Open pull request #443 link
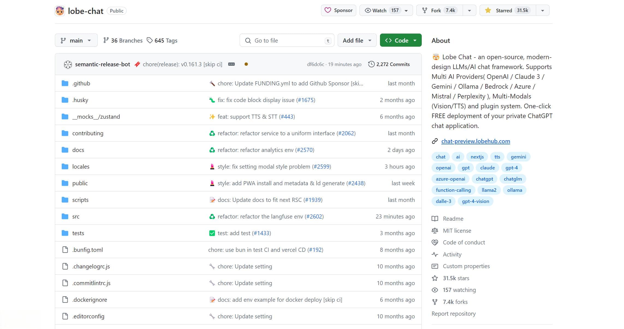The image size is (624, 329). (287, 116)
